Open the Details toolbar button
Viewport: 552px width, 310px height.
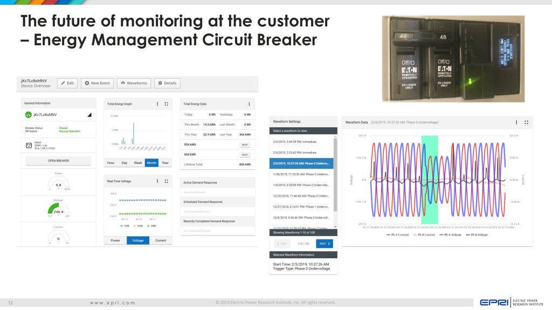pyautogui.click(x=167, y=83)
